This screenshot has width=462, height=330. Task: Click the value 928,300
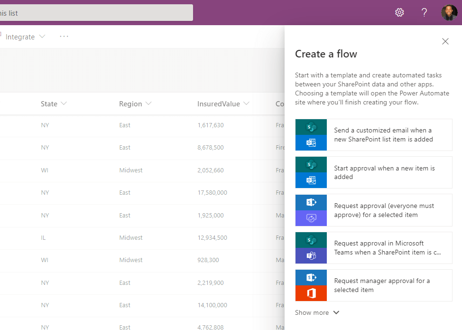(208, 260)
